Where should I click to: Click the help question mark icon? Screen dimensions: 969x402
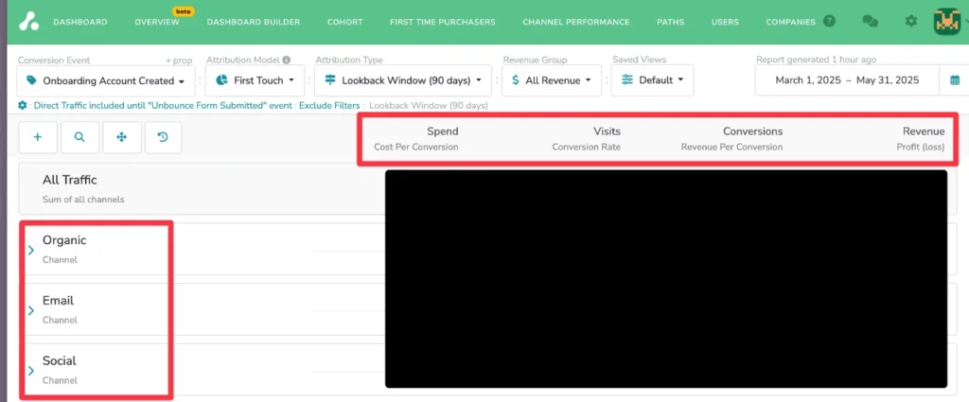click(829, 21)
